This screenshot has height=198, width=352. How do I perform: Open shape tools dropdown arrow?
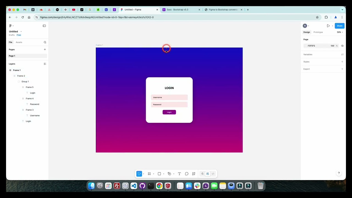(164, 174)
